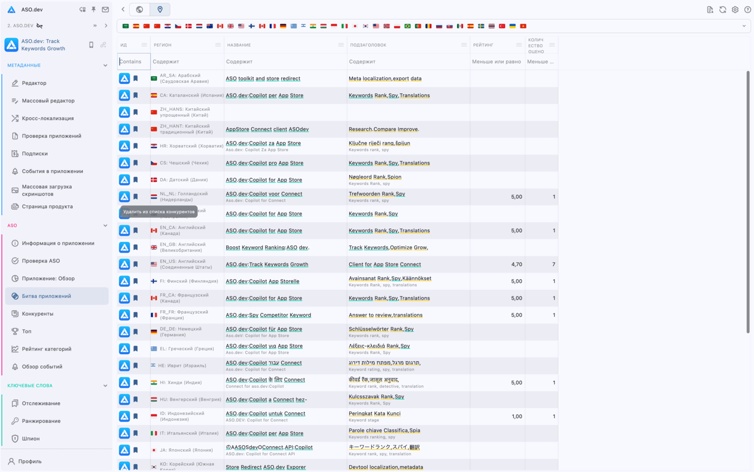This screenshot has height=472, width=754.
Task: Expand the country flags dropdown
Action: click(x=744, y=26)
